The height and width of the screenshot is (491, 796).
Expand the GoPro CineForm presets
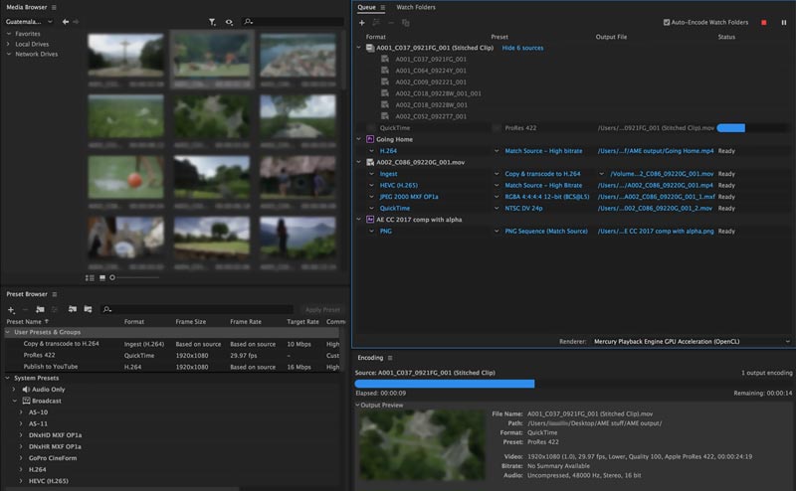point(21,458)
